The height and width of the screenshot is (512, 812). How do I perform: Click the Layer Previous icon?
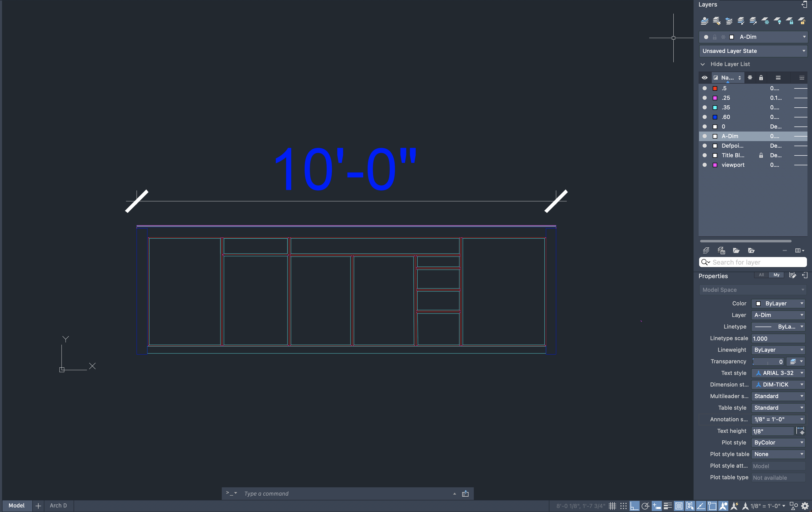(x=729, y=21)
